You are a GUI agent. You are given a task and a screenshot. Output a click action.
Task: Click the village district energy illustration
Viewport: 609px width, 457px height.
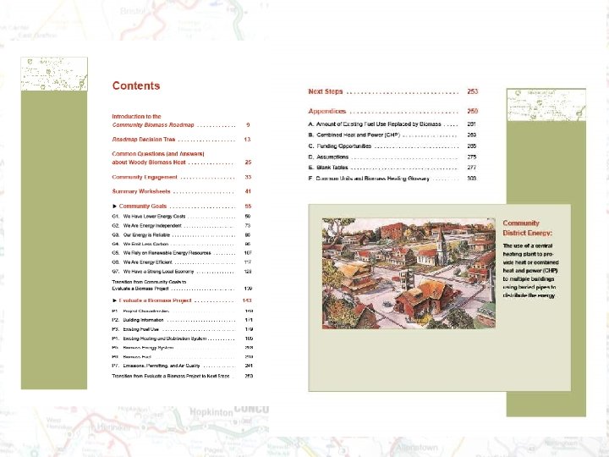tap(409, 273)
